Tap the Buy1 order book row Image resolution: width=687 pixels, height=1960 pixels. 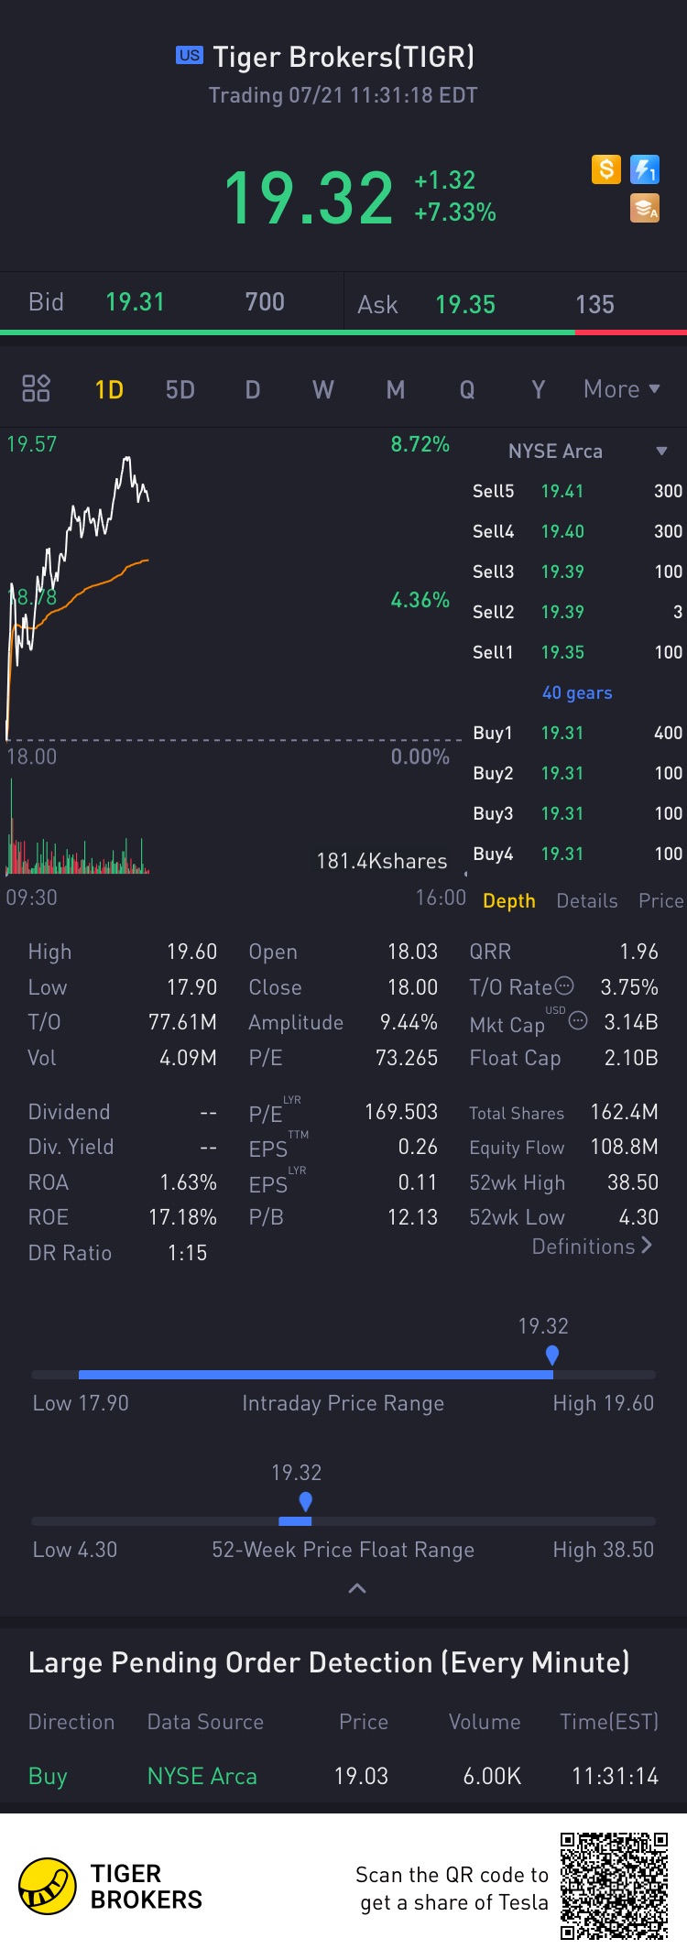click(x=577, y=734)
